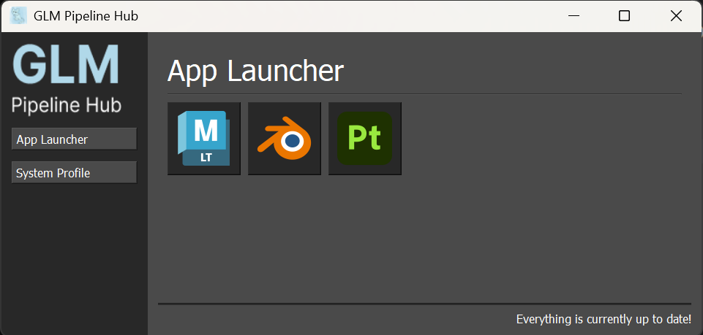Click the 'Pipeline Hub' subtitle text
703x335 pixels.
point(66,105)
